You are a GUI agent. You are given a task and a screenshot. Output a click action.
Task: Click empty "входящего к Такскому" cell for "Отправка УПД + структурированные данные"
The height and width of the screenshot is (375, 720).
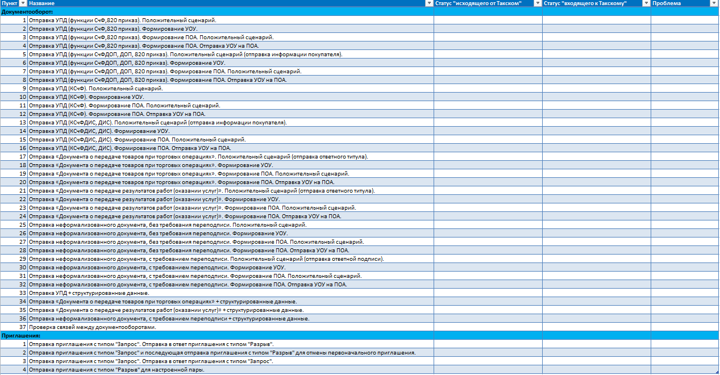coord(597,293)
